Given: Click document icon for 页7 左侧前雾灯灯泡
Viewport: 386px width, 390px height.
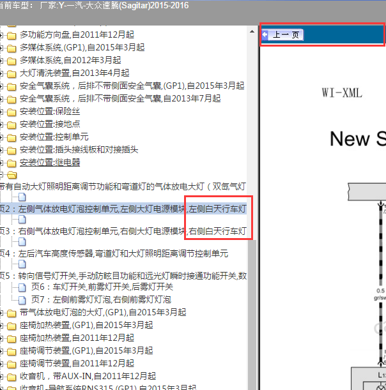Looking at the screenshot, I should point(22,301).
